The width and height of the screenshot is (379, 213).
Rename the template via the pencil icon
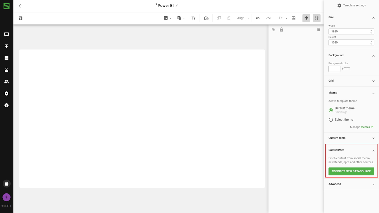coord(177,5)
